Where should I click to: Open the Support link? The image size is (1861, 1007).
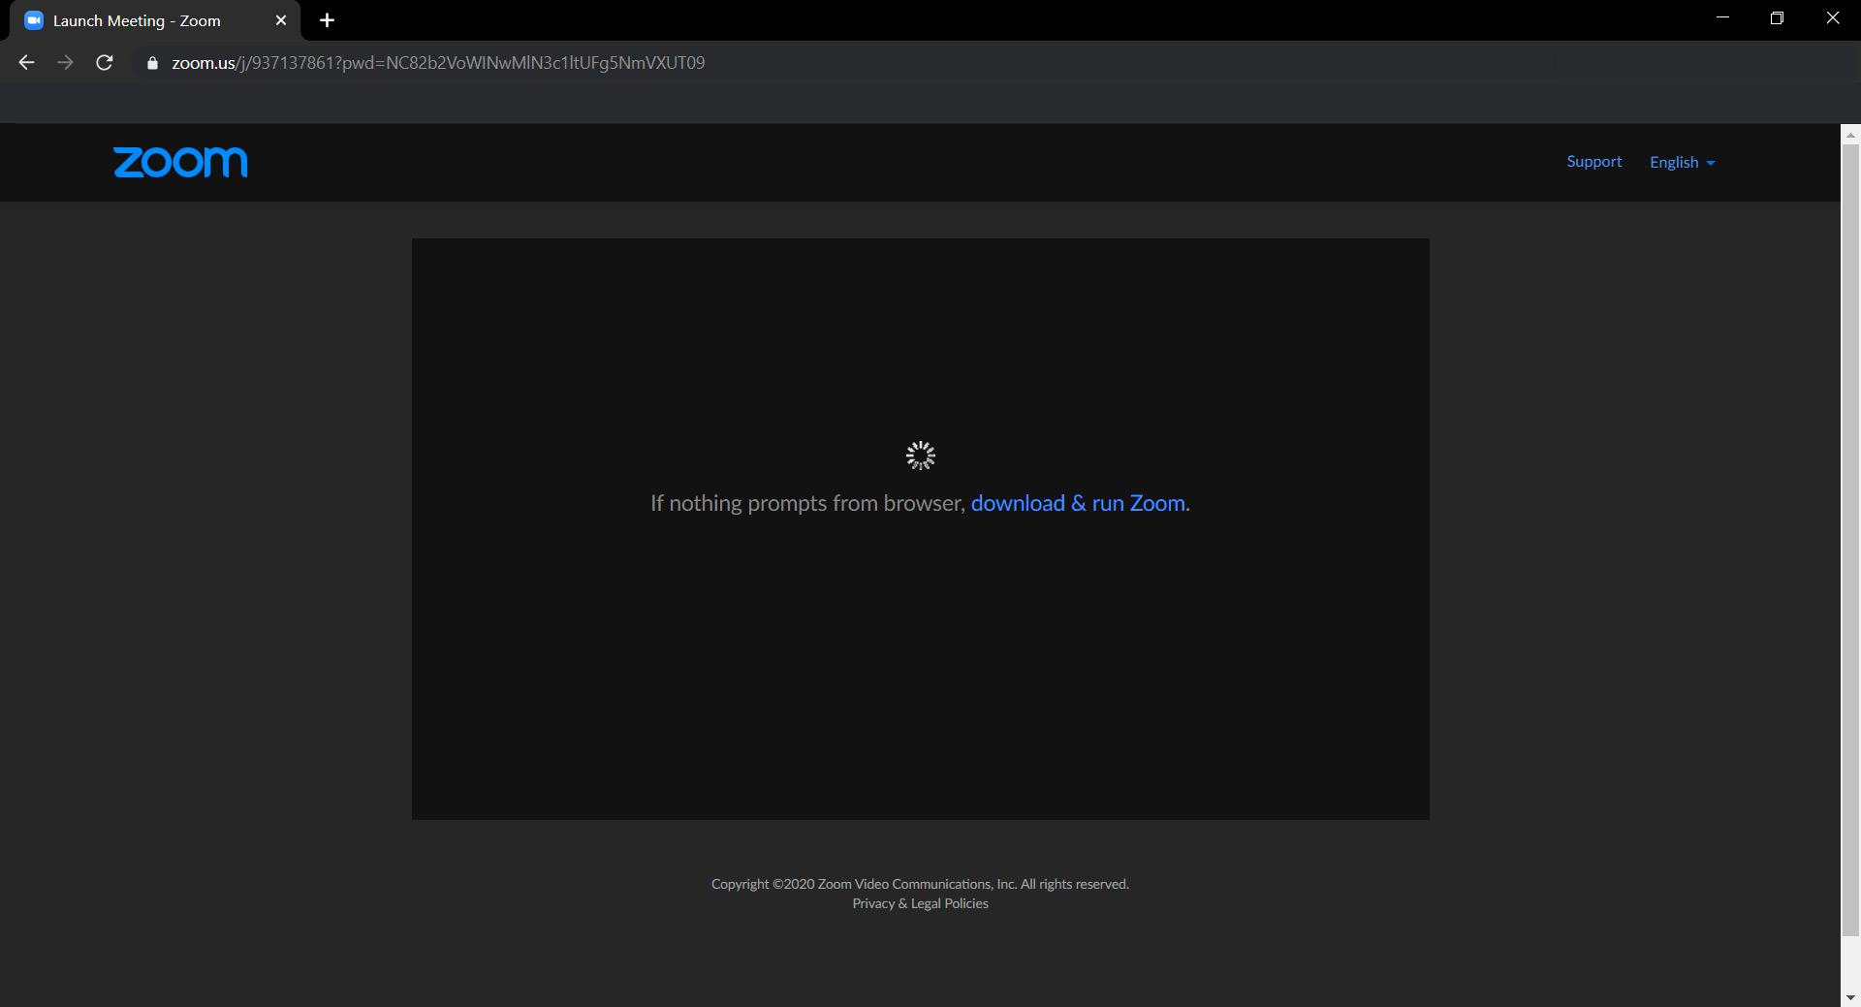[x=1593, y=162]
